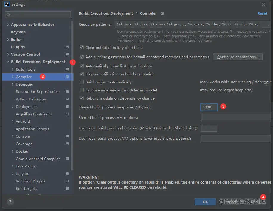Toggle Add runtime assertions for notnull-annotated methods
The height and width of the screenshot is (211, 273).
pyautogui.click(x=81, y=57)
